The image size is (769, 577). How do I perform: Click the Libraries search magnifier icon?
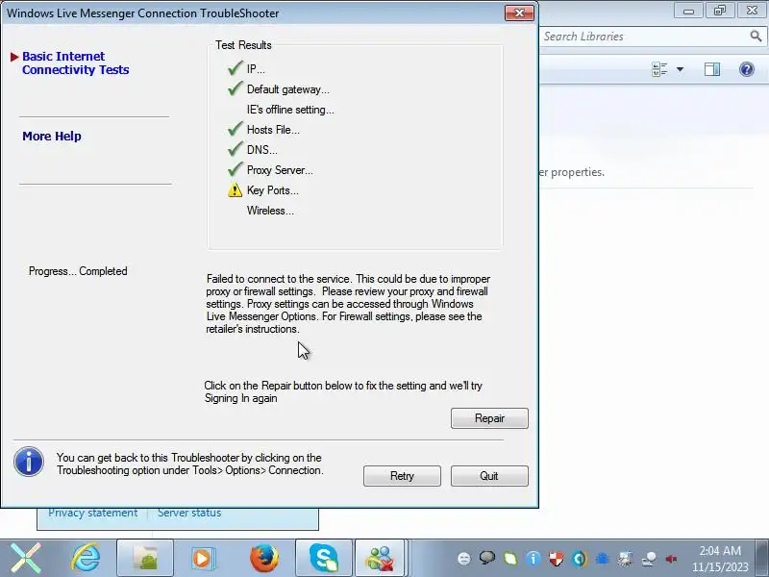tap(756, 36)
